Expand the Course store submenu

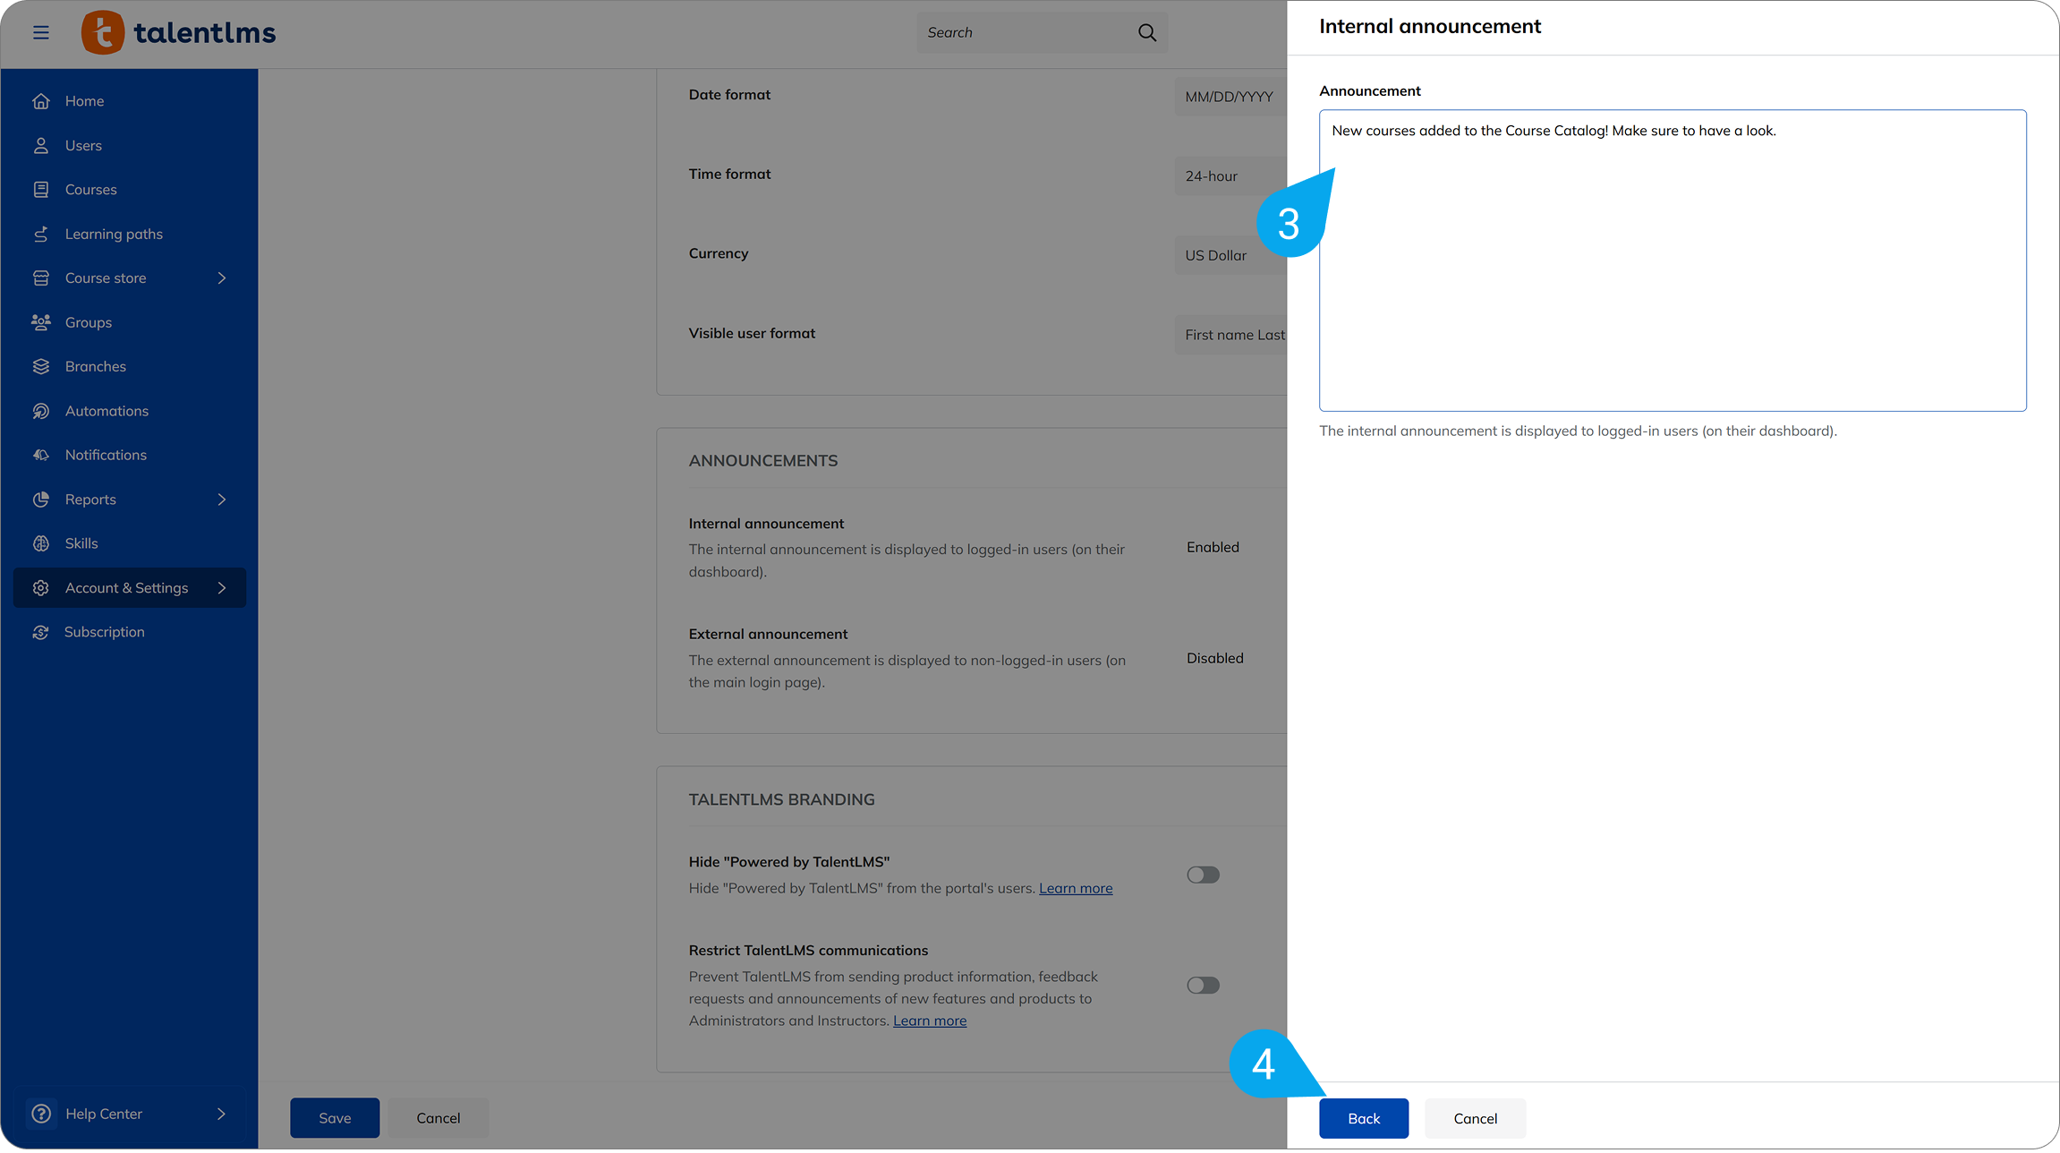pyautogui.click(x=221, y=278)
